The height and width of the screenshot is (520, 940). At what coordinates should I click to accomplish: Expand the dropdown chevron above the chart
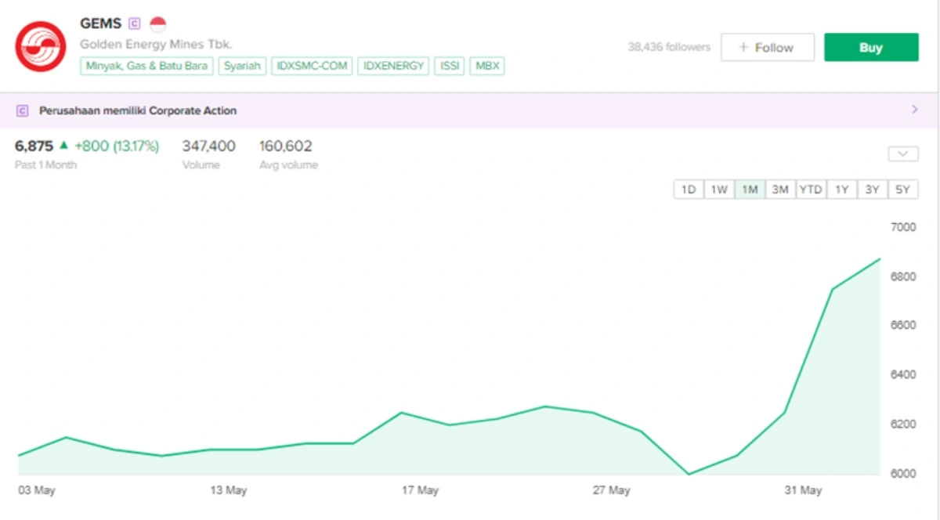903,153
